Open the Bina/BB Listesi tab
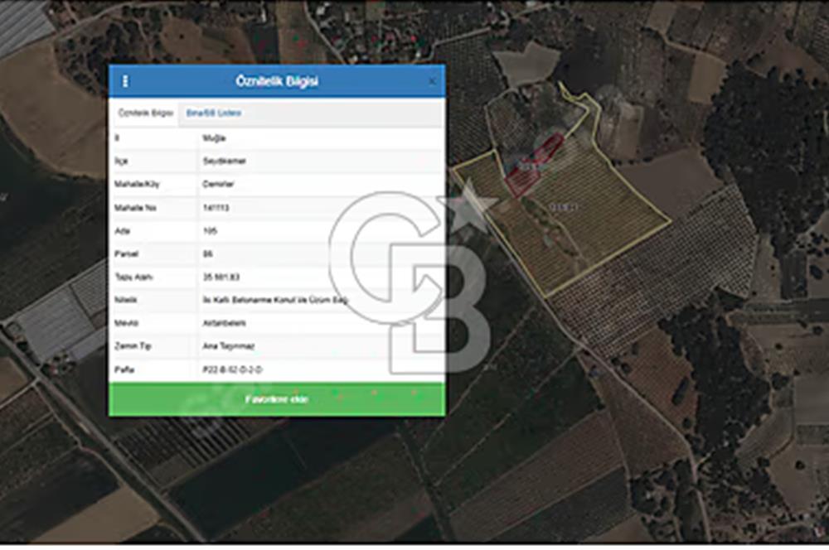 (214, 113)
